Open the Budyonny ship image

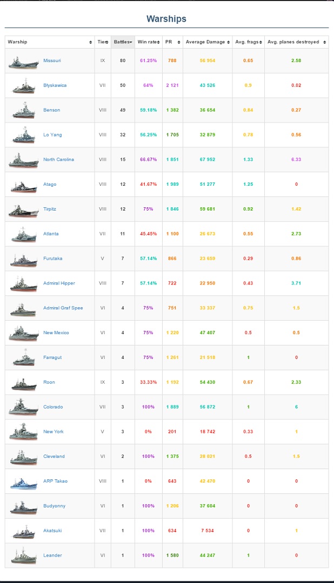(x=24, y=507)
